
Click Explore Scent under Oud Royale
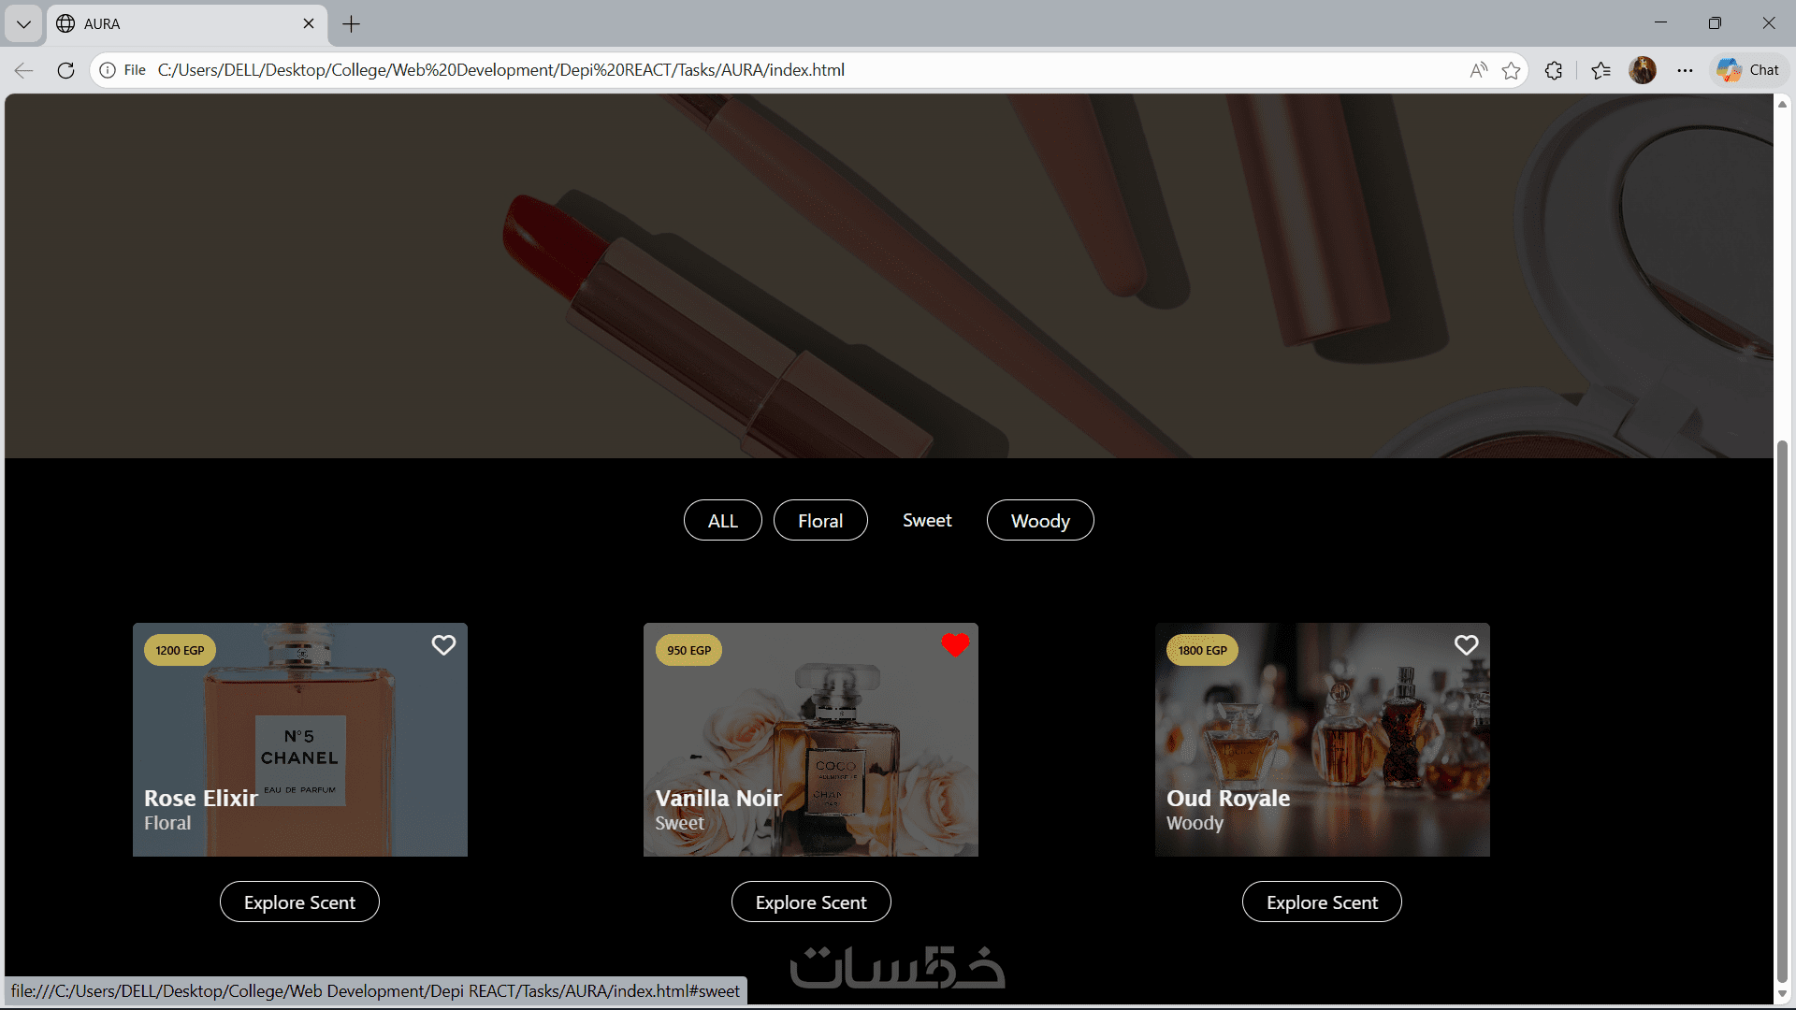tap(1322, 902)
